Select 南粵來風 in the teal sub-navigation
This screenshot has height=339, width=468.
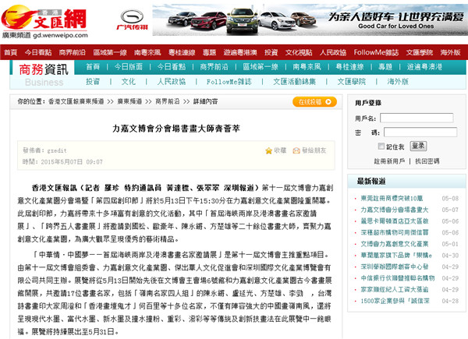click(x=307, y=67)
